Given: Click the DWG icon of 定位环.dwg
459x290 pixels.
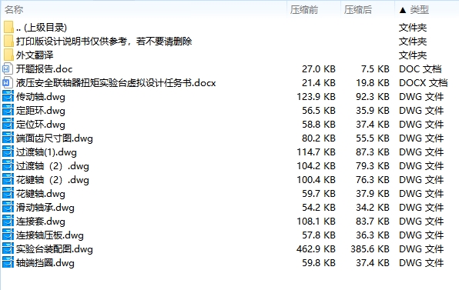Looking at the screenshot, I should [8, 125].
